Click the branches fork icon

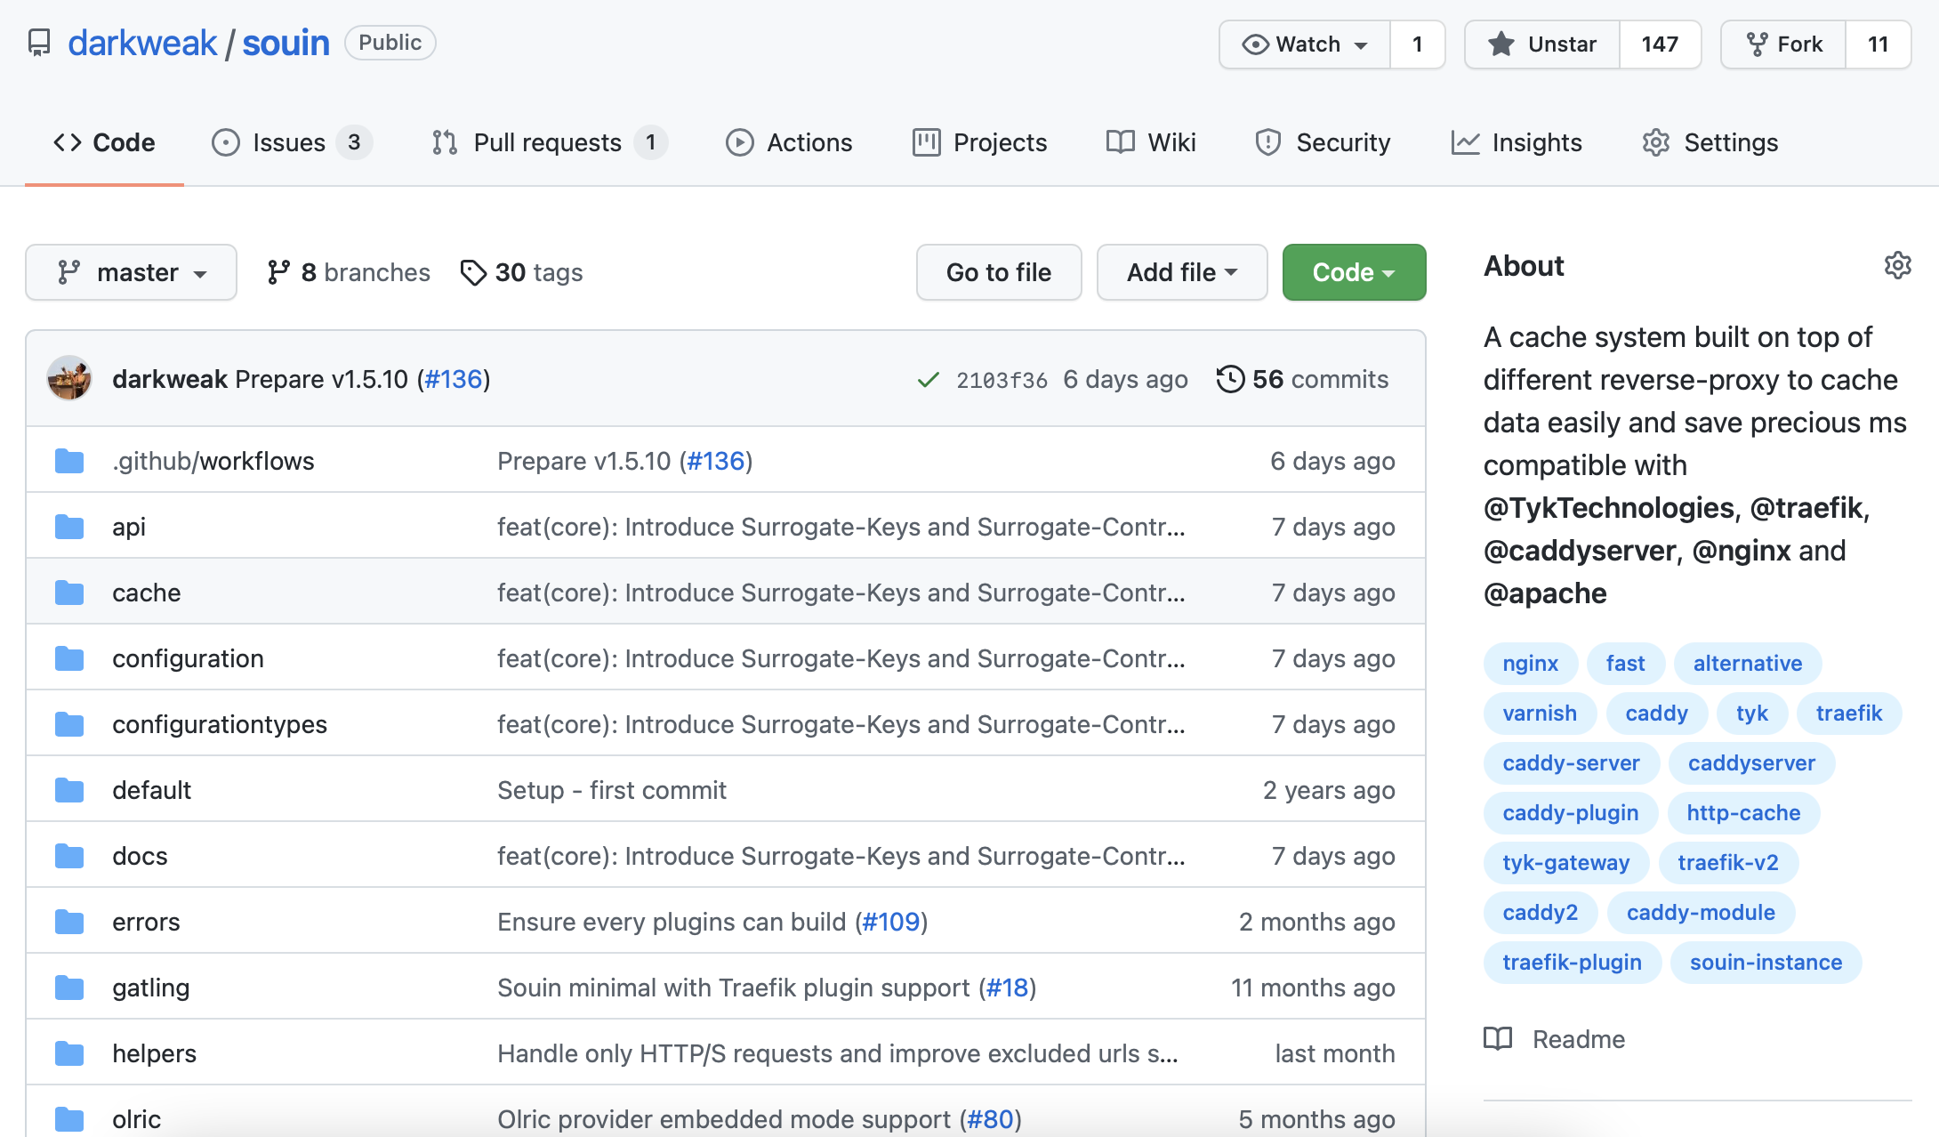pyautogui.click(x=278, y=272)
